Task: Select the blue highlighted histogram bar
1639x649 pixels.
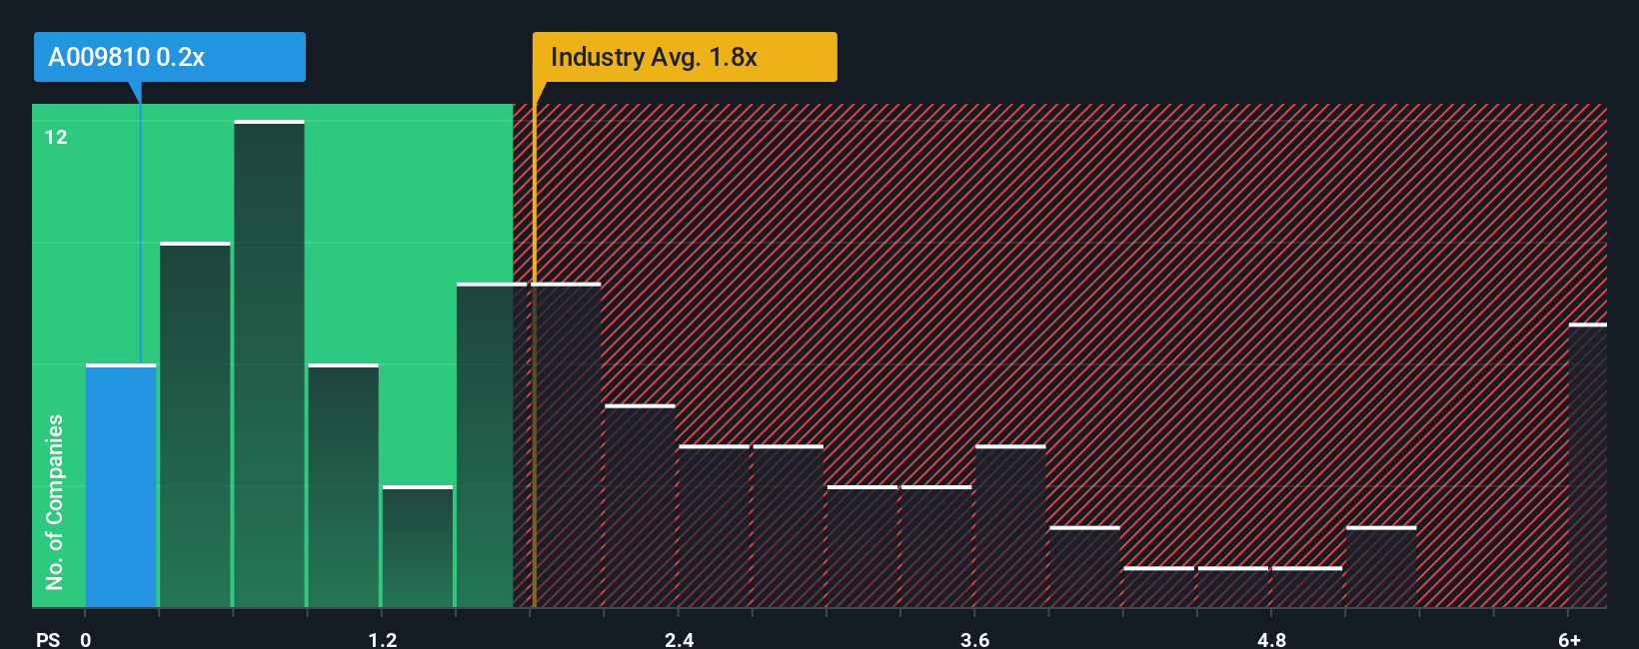Action: [x=121, y=485]
